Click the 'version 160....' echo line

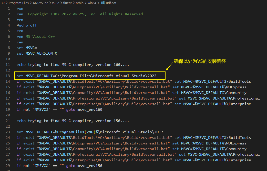pyautogui.click(x=73, y=65)
